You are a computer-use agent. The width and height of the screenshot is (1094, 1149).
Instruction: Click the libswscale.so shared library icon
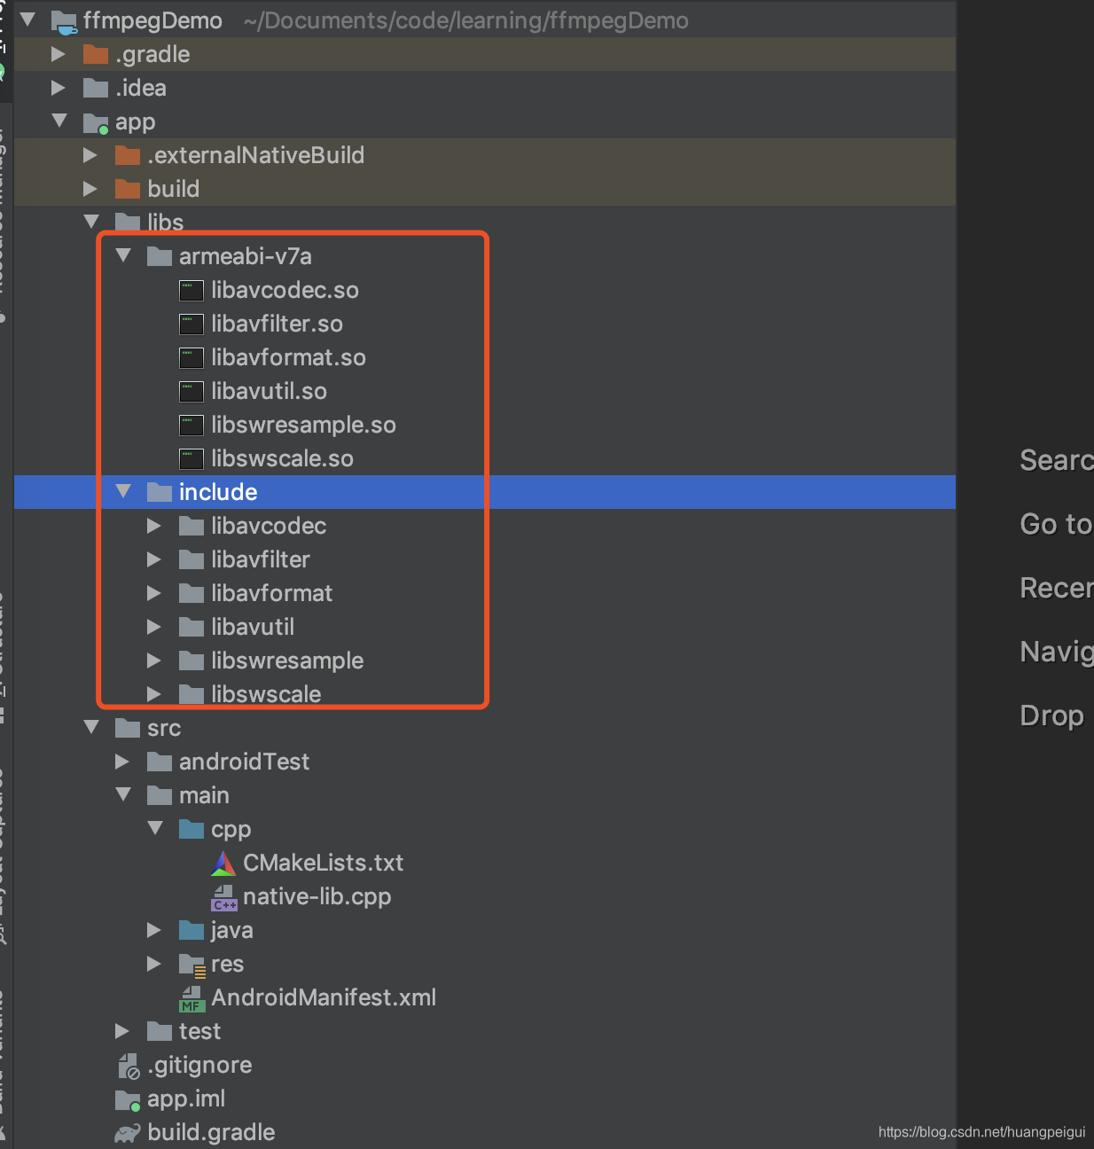tap(191, 458)
